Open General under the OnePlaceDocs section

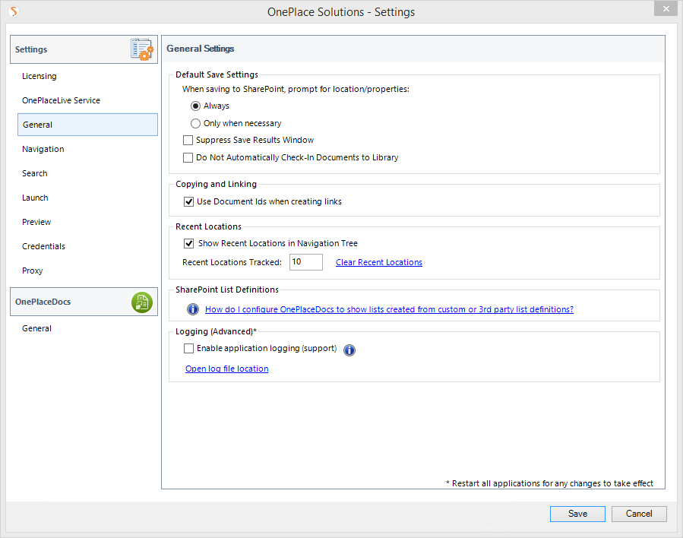pyautogui.click(x=36, y=328)
